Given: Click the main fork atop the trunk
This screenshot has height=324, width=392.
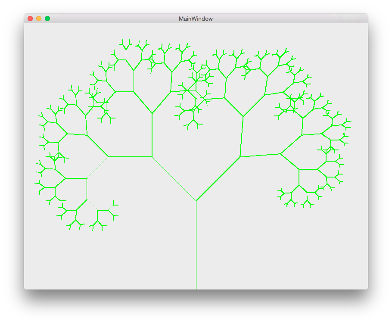Looking at the screenshot, I should pyautogui.click(x=196, y=201).
